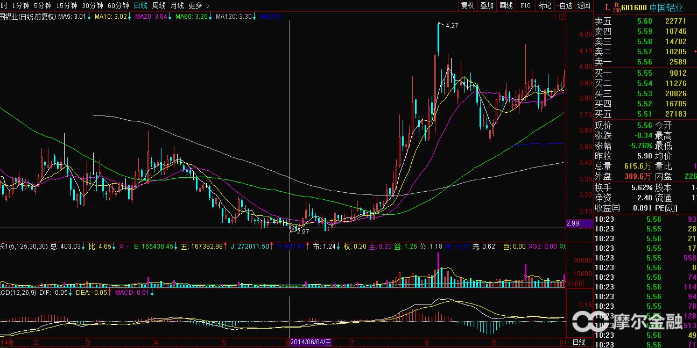The image size is (697, 348).
Task: Click the 画线 drawing tools button
Action: (x=506, y=5)
